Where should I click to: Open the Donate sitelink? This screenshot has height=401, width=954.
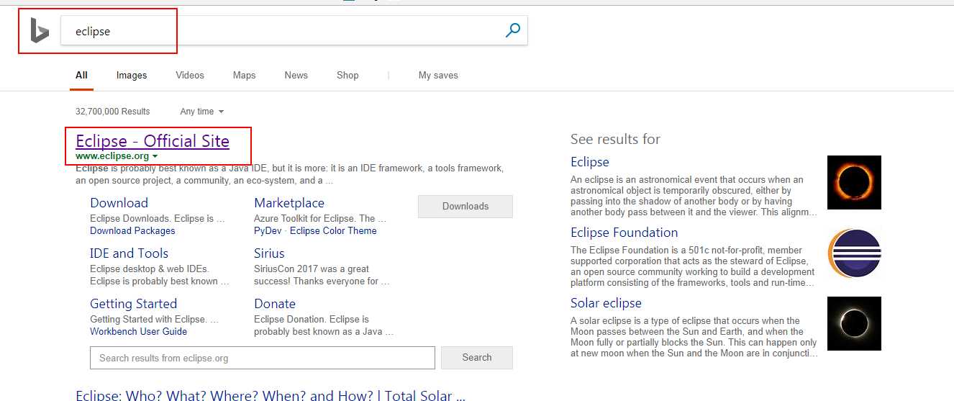click(x=275, y=304)
